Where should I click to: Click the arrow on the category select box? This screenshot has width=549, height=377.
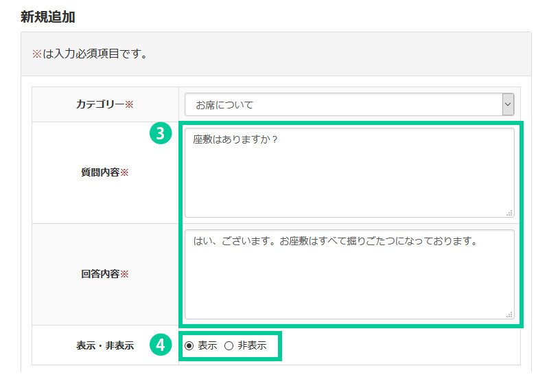click(508, 105)
